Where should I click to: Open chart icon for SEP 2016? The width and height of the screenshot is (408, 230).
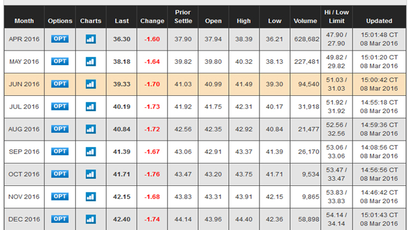[x=91, y=152]
